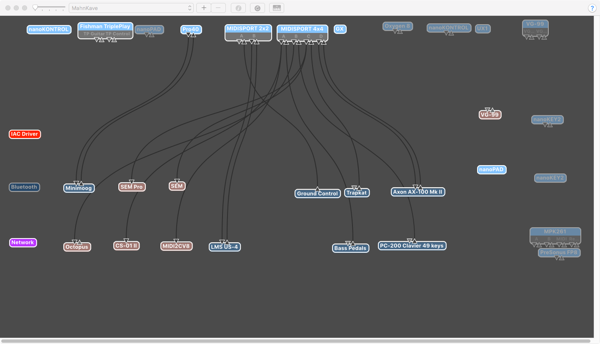The height and width of the screenshot is (344, 600).
Task: Open the MahnKave configuration dropdown
Action: point(131,8)
